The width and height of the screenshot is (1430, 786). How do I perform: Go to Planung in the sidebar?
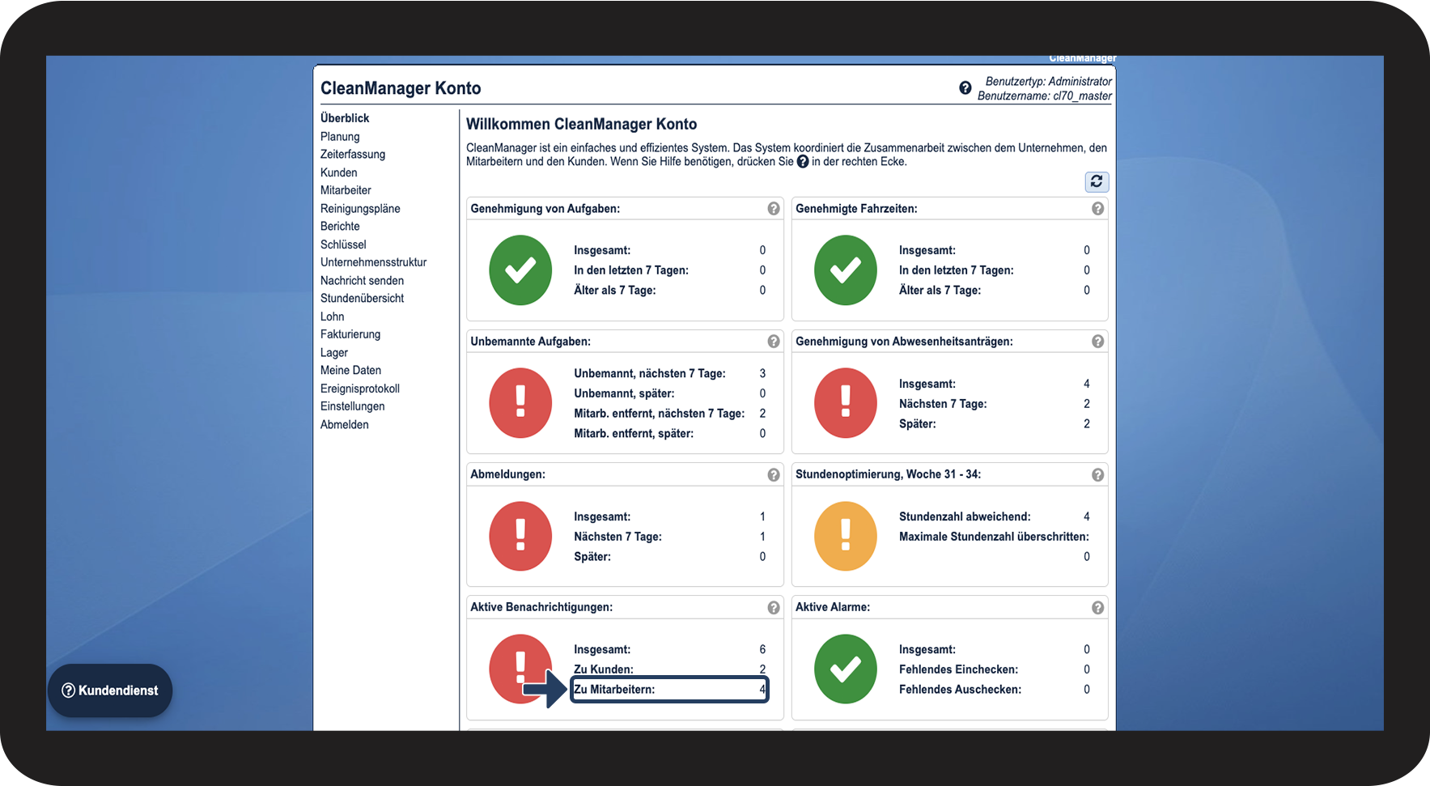click(x=340, y=137)
